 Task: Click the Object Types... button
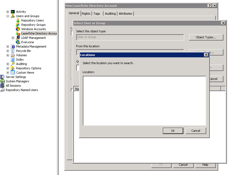[206, 37]
